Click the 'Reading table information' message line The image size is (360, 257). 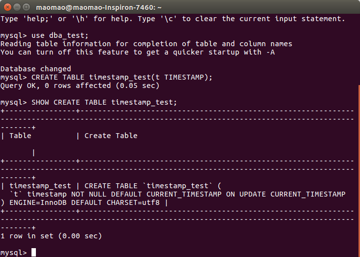[x=146, y=44]
